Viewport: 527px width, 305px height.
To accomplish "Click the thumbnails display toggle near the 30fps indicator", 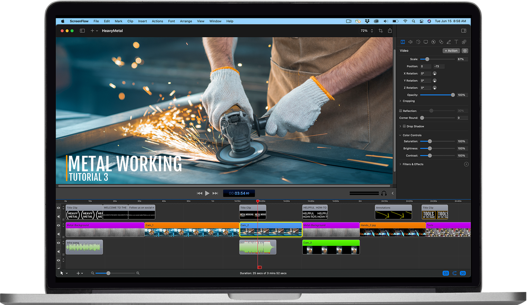I will tap(445, 273).
